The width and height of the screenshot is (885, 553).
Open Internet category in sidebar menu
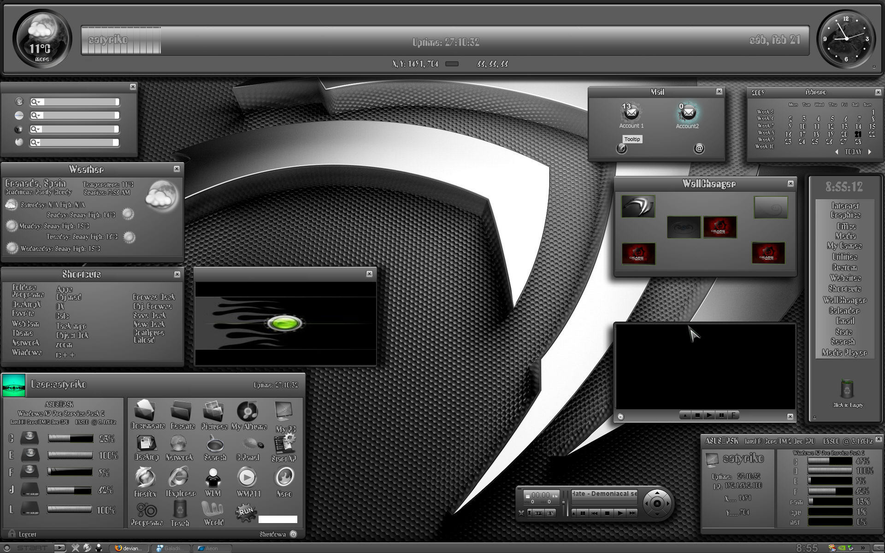pos(845,206)
